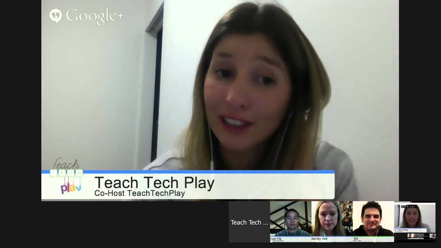Open the 'berley Hall' participant thumbnail
The width and height of the screenshot is (441, 248).
point(332,222)
